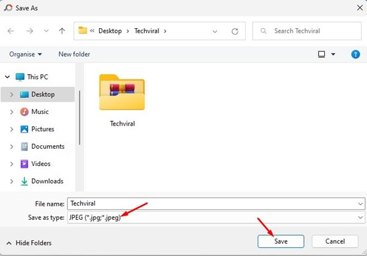Open Help with the question mark icon
Viewport: 367px width, 256px height.
point(355,55)
